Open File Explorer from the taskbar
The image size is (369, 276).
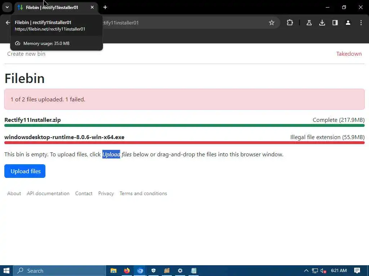click(114, 271)
